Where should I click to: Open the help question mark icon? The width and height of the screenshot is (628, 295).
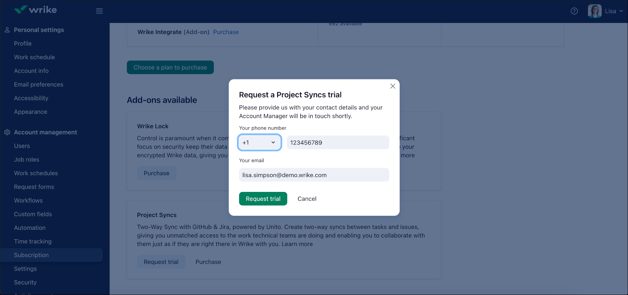point(574,11)
